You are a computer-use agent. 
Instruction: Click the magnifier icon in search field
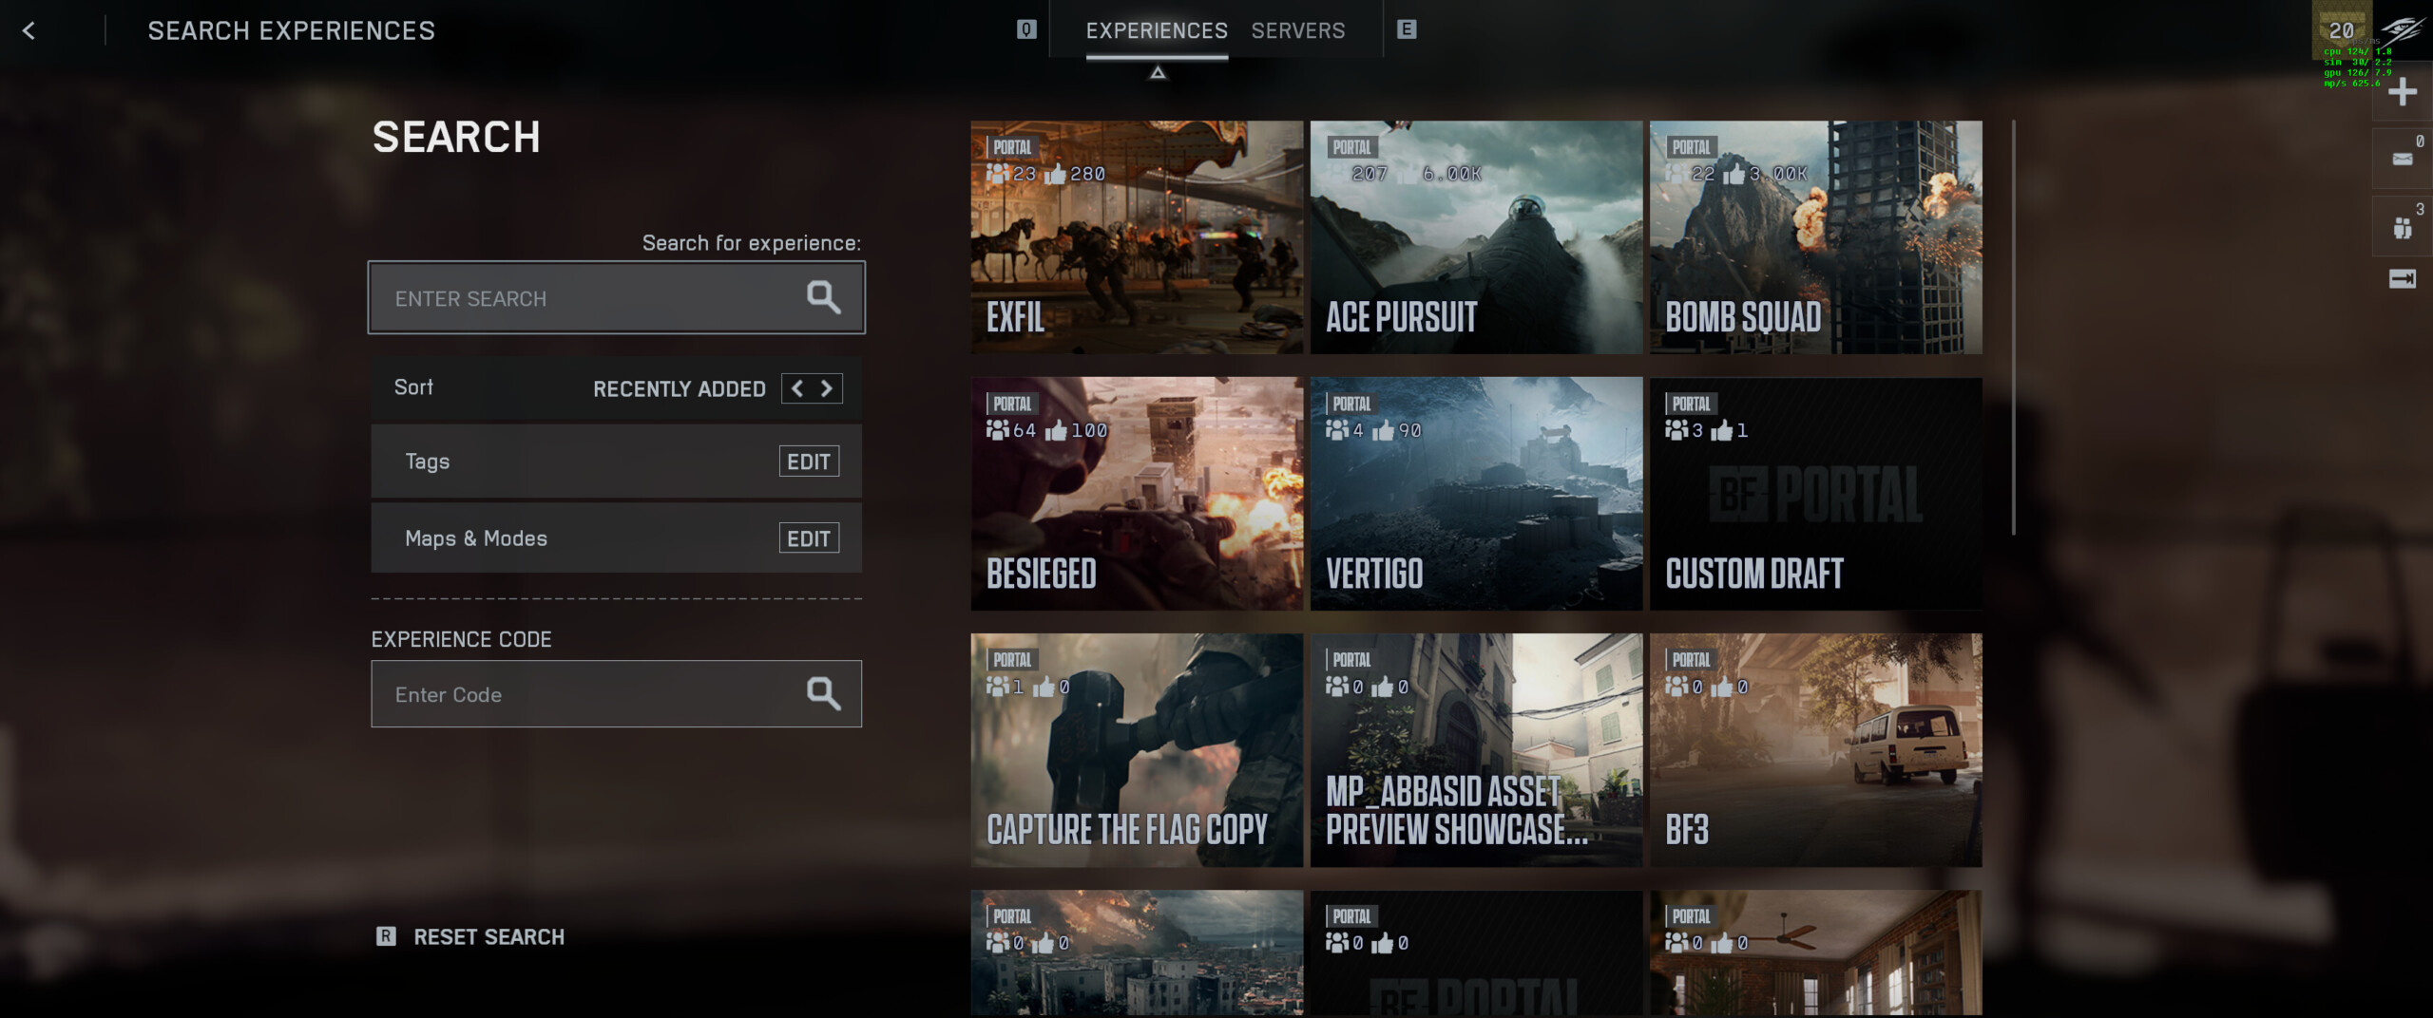[823, 297]
